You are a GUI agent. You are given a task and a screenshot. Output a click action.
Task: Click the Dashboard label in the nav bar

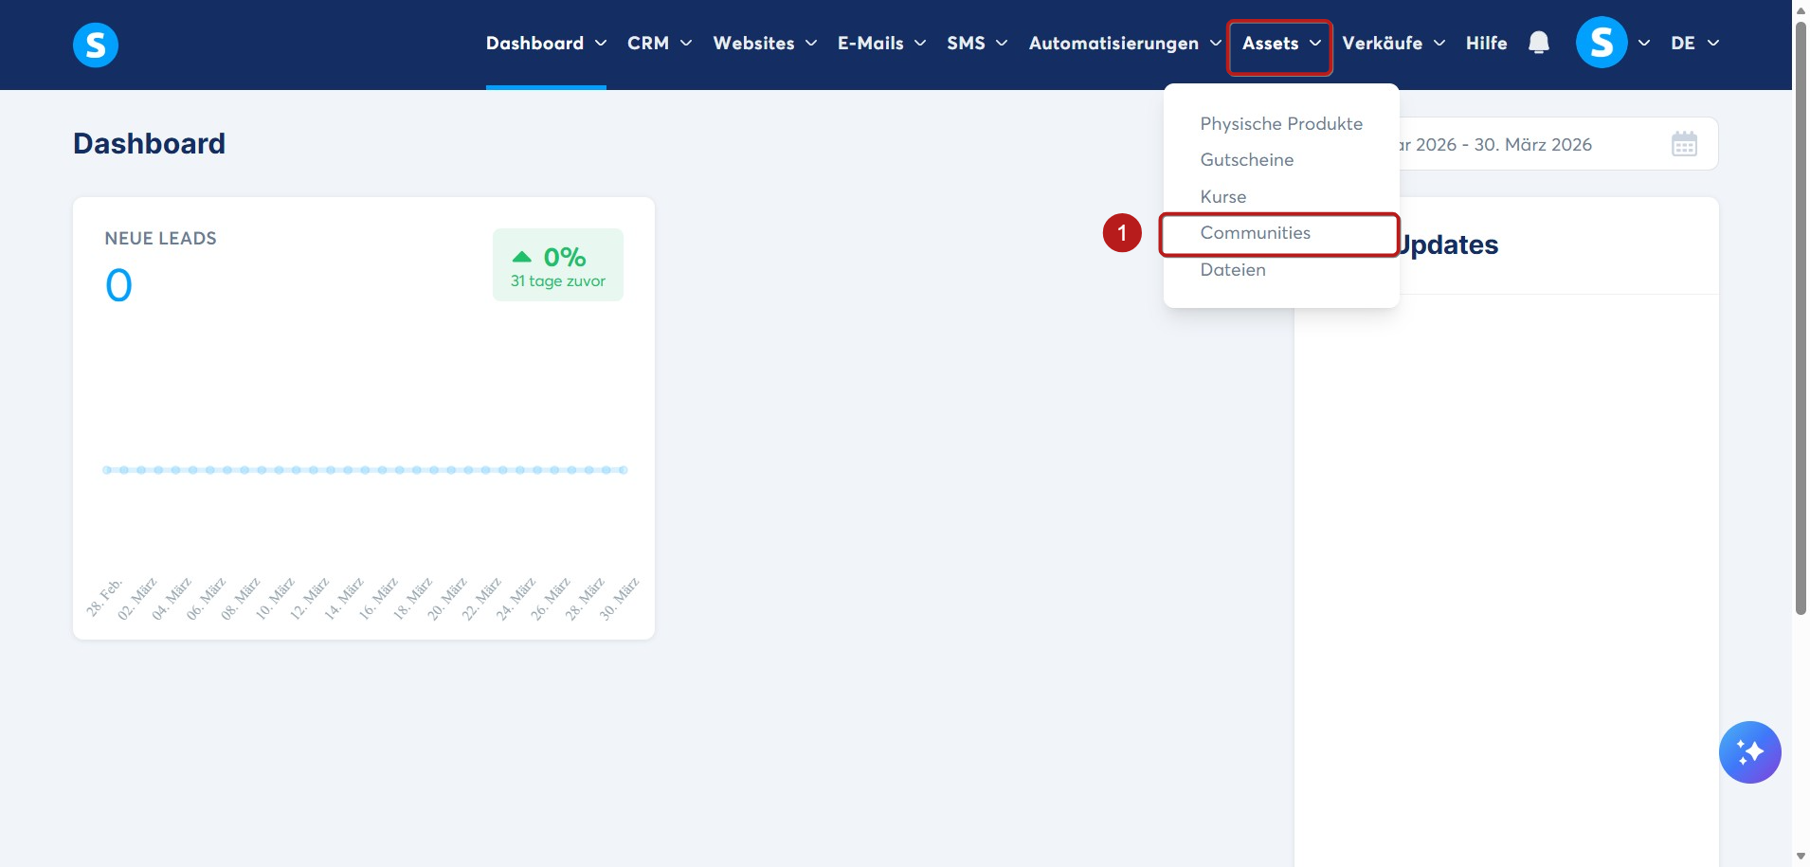[x=534, y=43]
